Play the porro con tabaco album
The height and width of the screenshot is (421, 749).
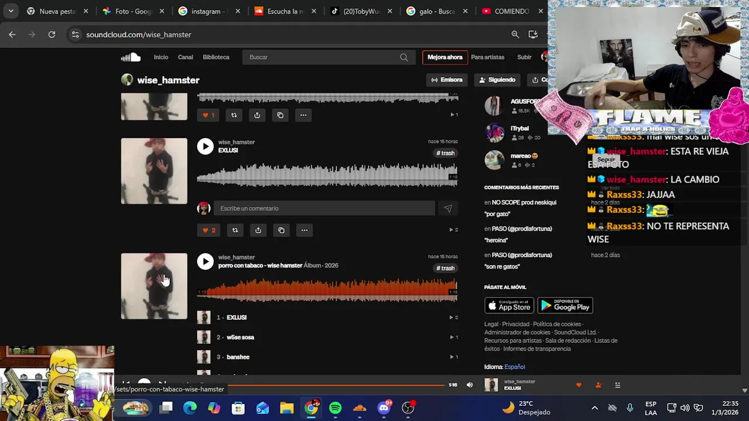[x=205, y=261]
